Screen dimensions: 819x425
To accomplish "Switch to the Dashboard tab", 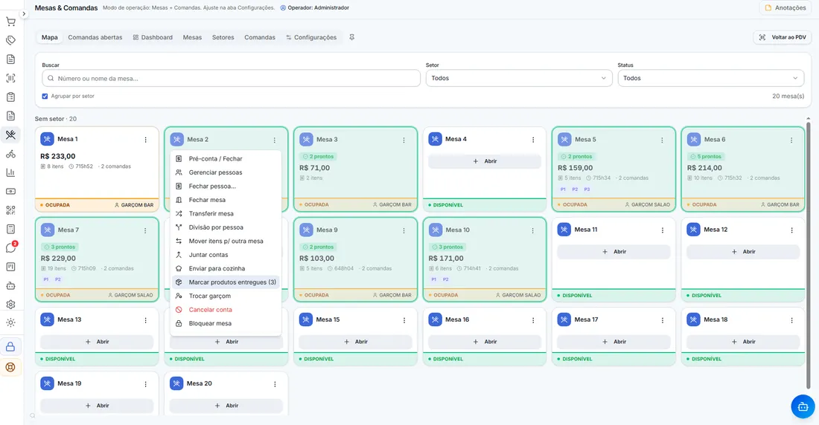I will 153,38.
